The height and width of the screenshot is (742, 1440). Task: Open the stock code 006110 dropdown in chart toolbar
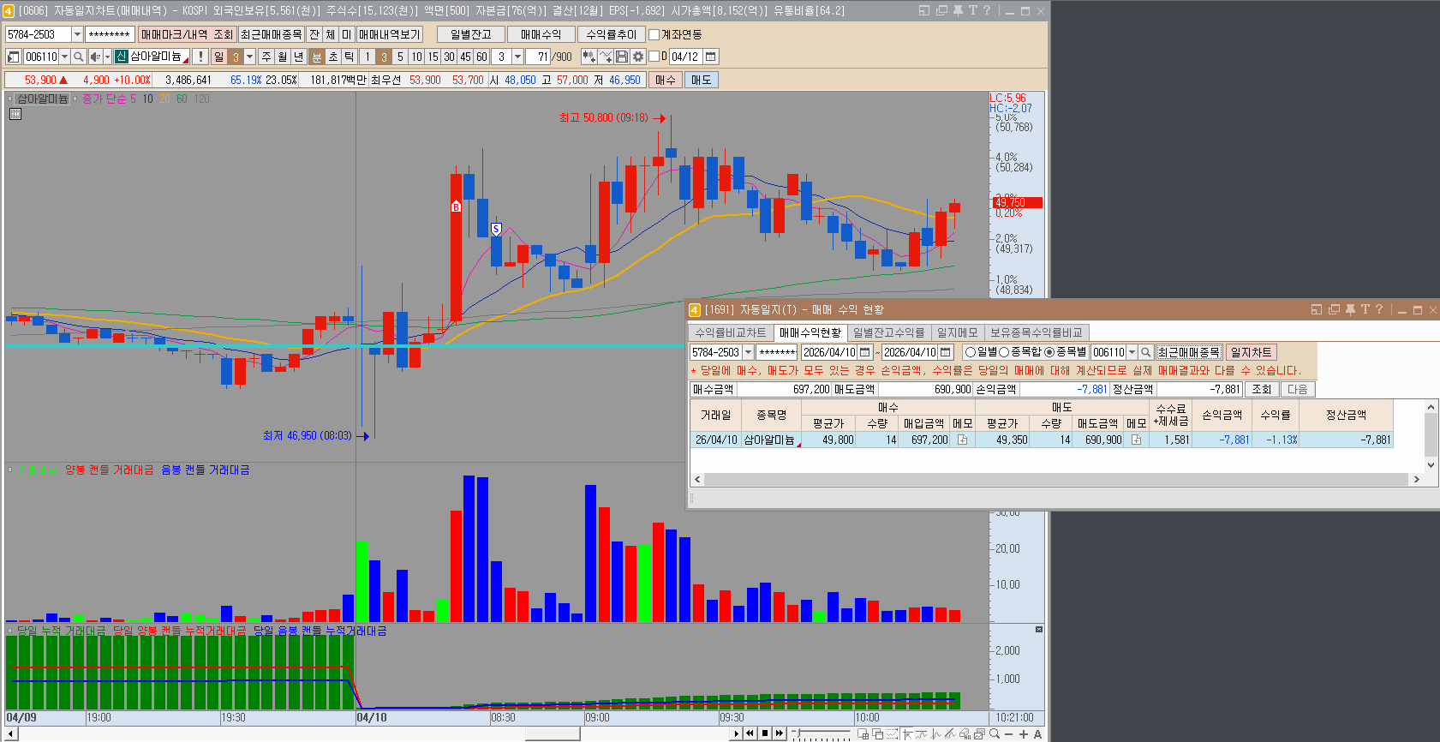coord(64,57)
